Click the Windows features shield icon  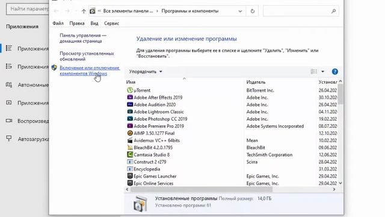point(54,68)
